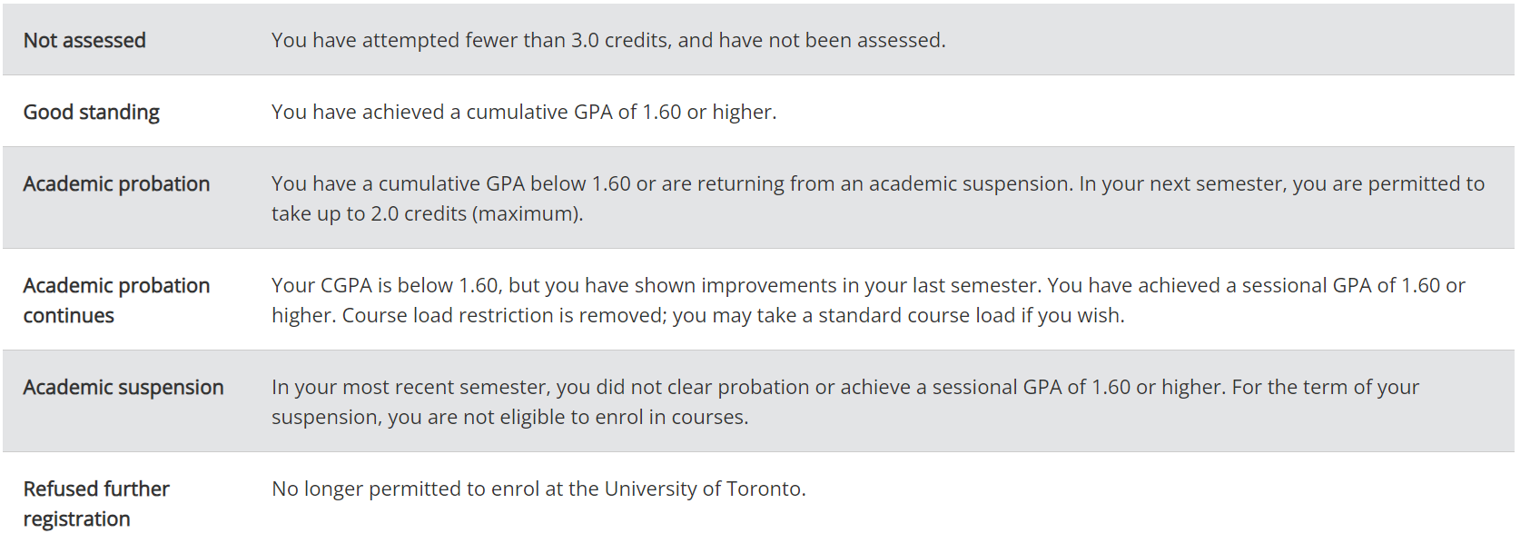
Task: Select the "Good standing" row heading
Action: 92,113
